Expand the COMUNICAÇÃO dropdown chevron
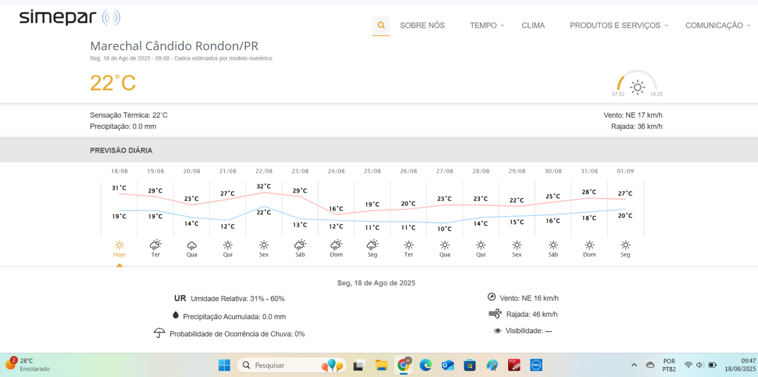 click(749, 25)
